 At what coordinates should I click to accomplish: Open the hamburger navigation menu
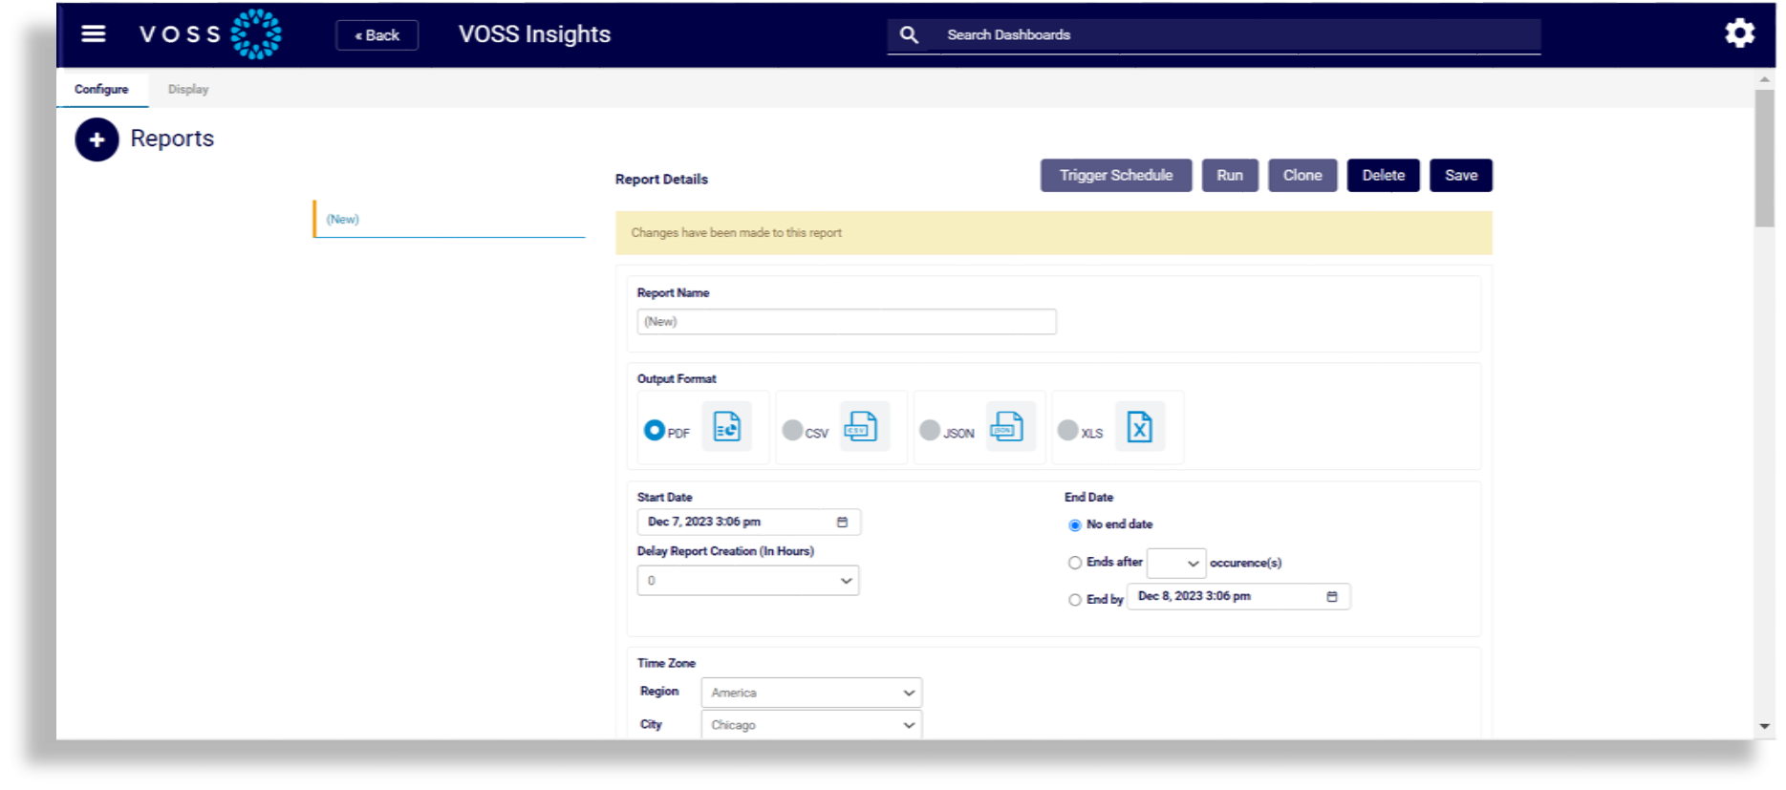point(93,34)
